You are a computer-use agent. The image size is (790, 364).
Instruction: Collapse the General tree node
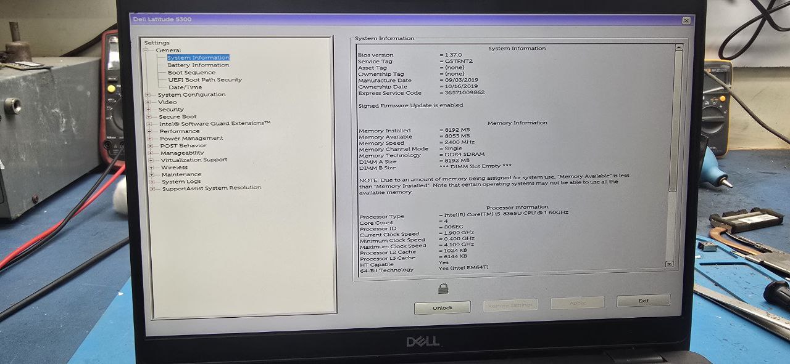coord(147,50)
